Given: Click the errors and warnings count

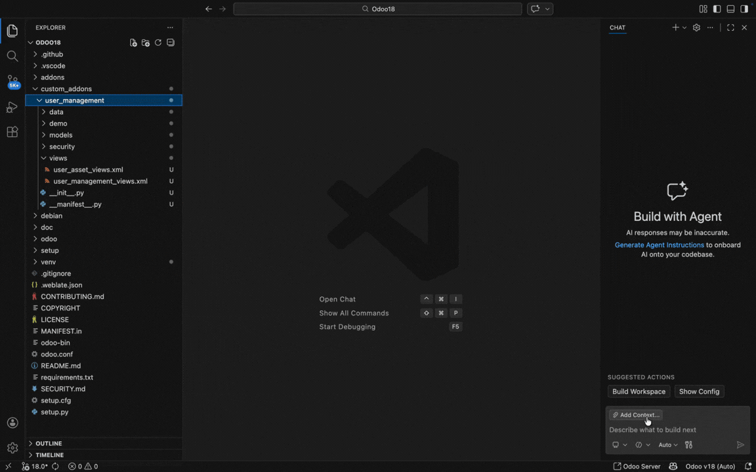Looking at the screenshot, I should click(83, 466).
